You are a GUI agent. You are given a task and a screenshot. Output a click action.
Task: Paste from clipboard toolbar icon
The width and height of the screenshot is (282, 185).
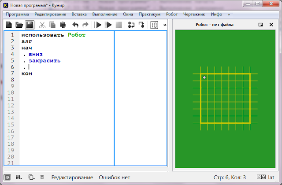tap(63, 25)
